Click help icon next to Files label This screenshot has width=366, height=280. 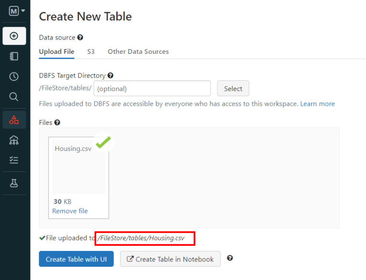(x=57, y=122)
